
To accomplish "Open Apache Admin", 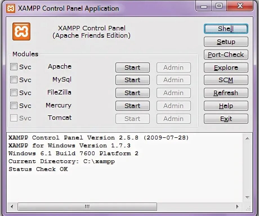I will (x=174, y=67).
